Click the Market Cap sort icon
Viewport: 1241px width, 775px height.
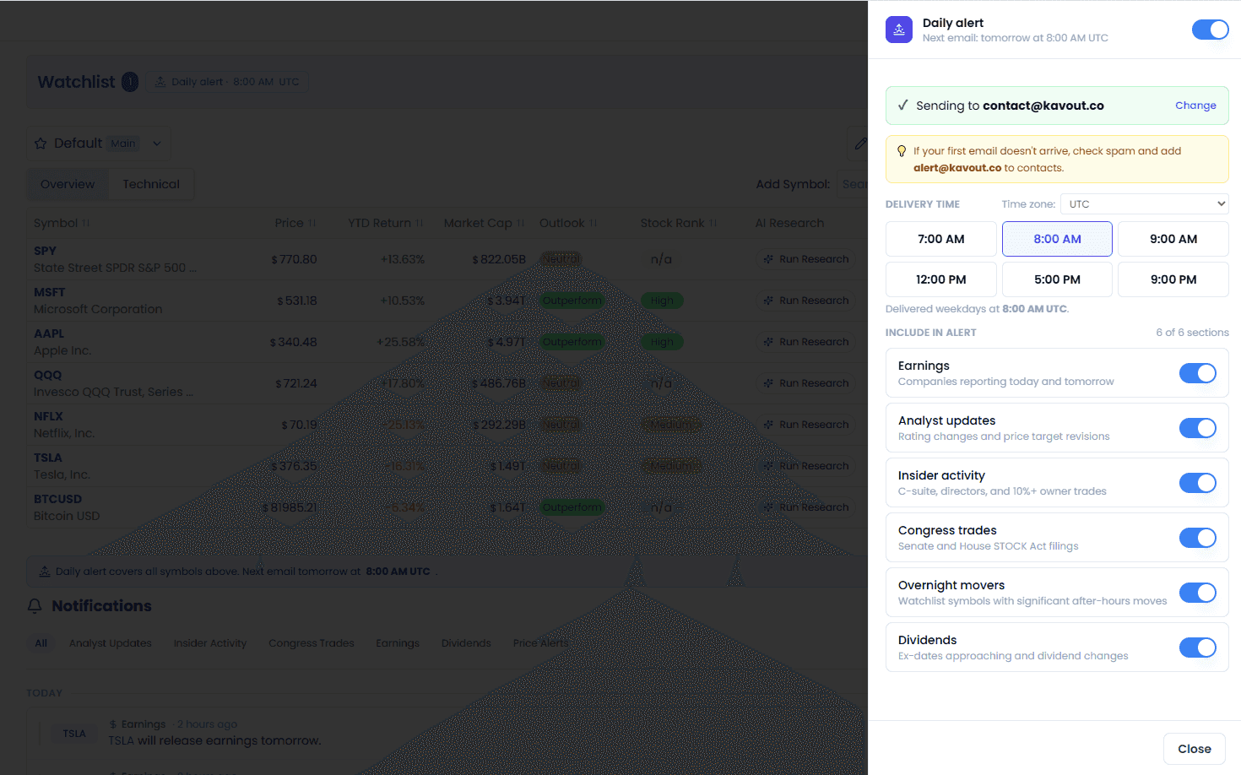click(521, 223)
